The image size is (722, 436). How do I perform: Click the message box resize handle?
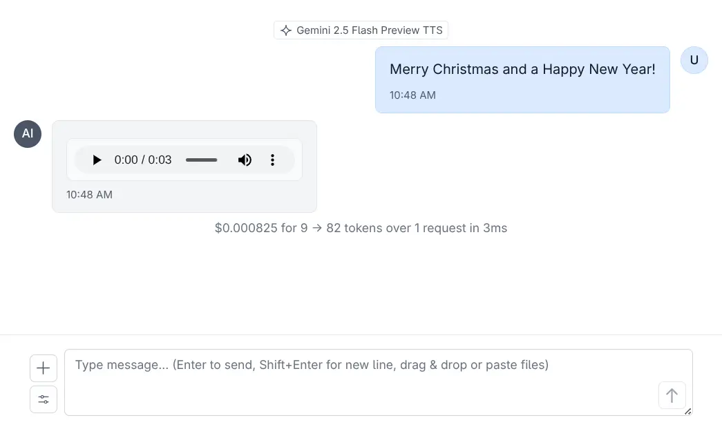tap(687, 411)
